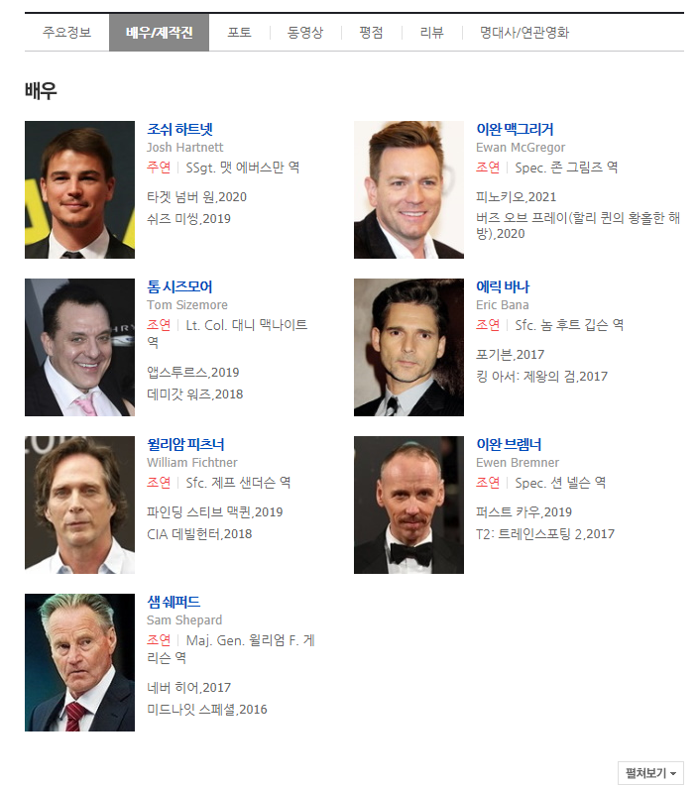This screenshot has width=697, height=787.
Task: Go to the 평점 tab
Action: (x=371, y=33)
